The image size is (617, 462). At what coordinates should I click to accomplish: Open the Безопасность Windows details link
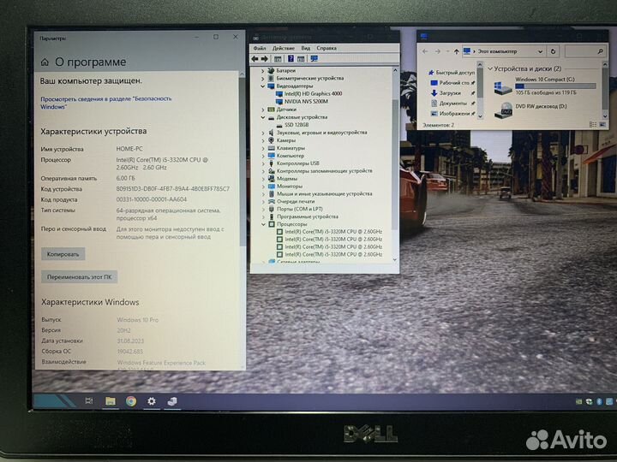(x=106, y=103)
